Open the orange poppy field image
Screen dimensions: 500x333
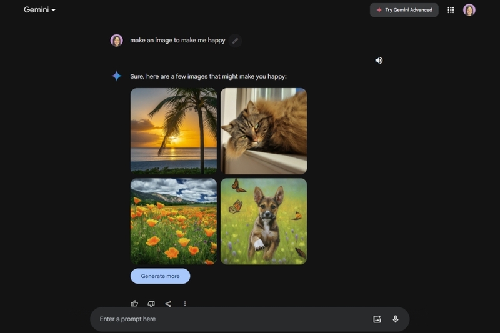tap(174, 221)
